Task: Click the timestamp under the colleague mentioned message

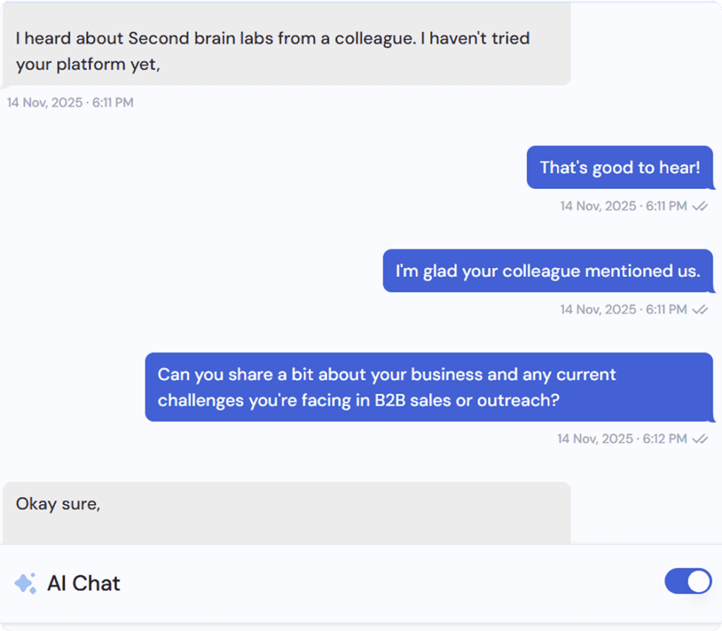Action: (x=623, y=309)
